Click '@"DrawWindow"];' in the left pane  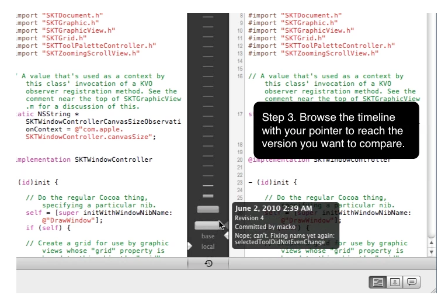pos(72,220)
